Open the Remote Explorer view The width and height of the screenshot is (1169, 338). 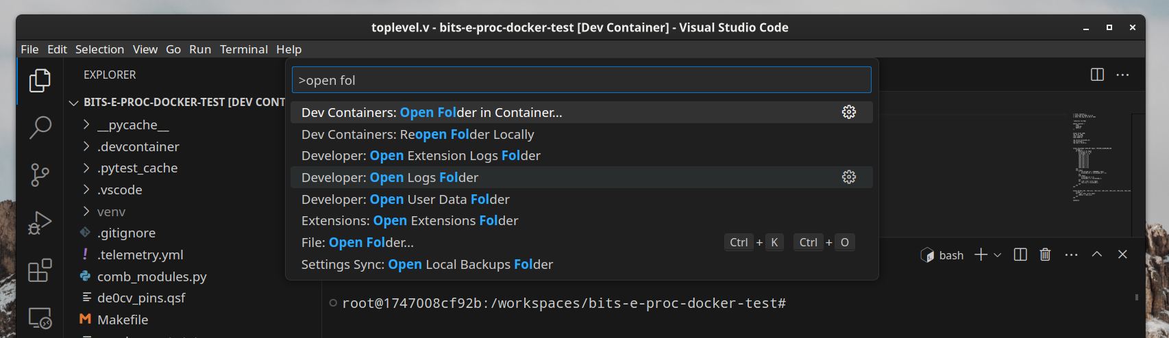tap(40, 318)
